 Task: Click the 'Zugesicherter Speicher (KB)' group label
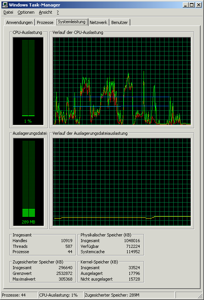tap(38, 262)
